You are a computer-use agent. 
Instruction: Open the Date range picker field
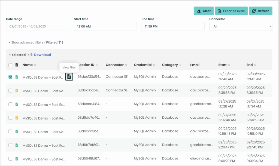point(38,26)
